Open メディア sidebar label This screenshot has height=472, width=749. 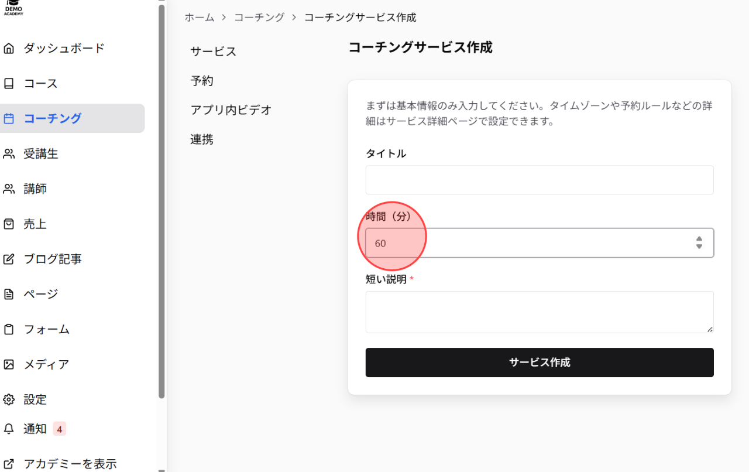click(x=47, y=364)
